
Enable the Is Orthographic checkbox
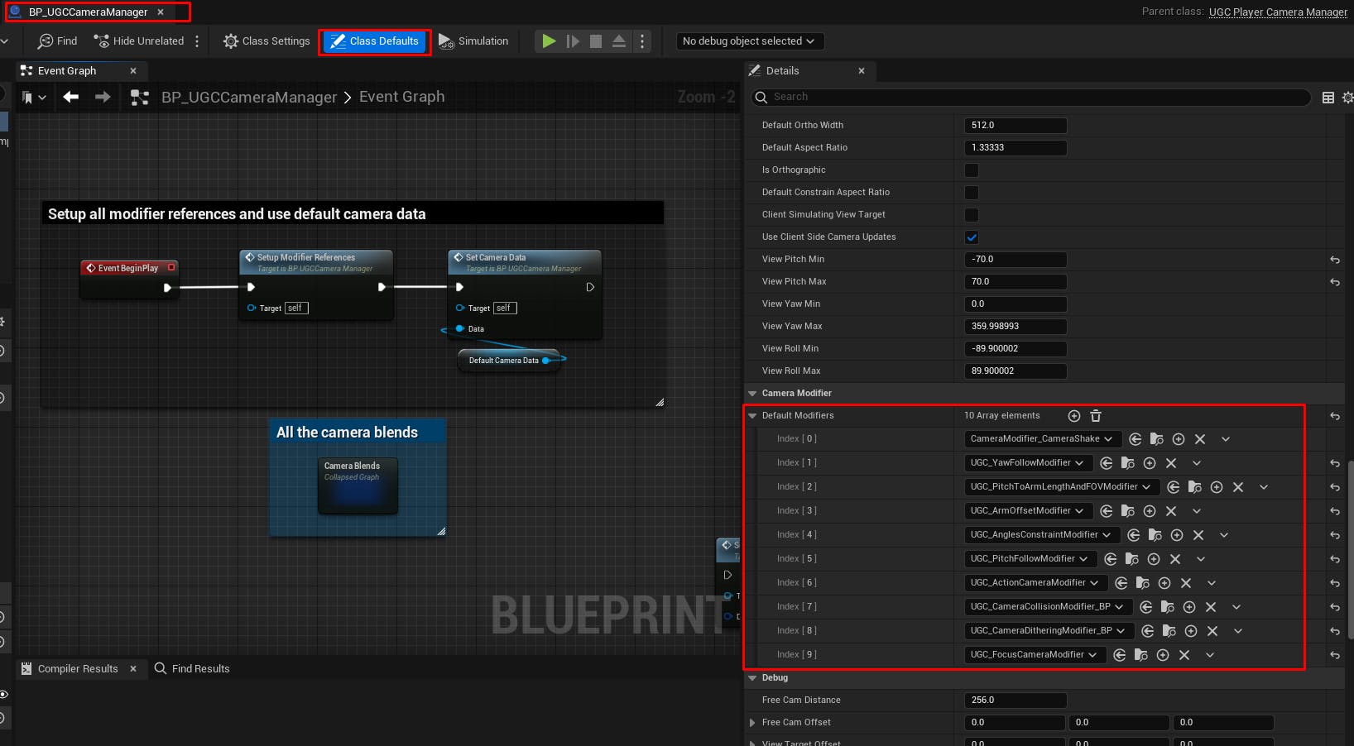(x=971, y=170)
